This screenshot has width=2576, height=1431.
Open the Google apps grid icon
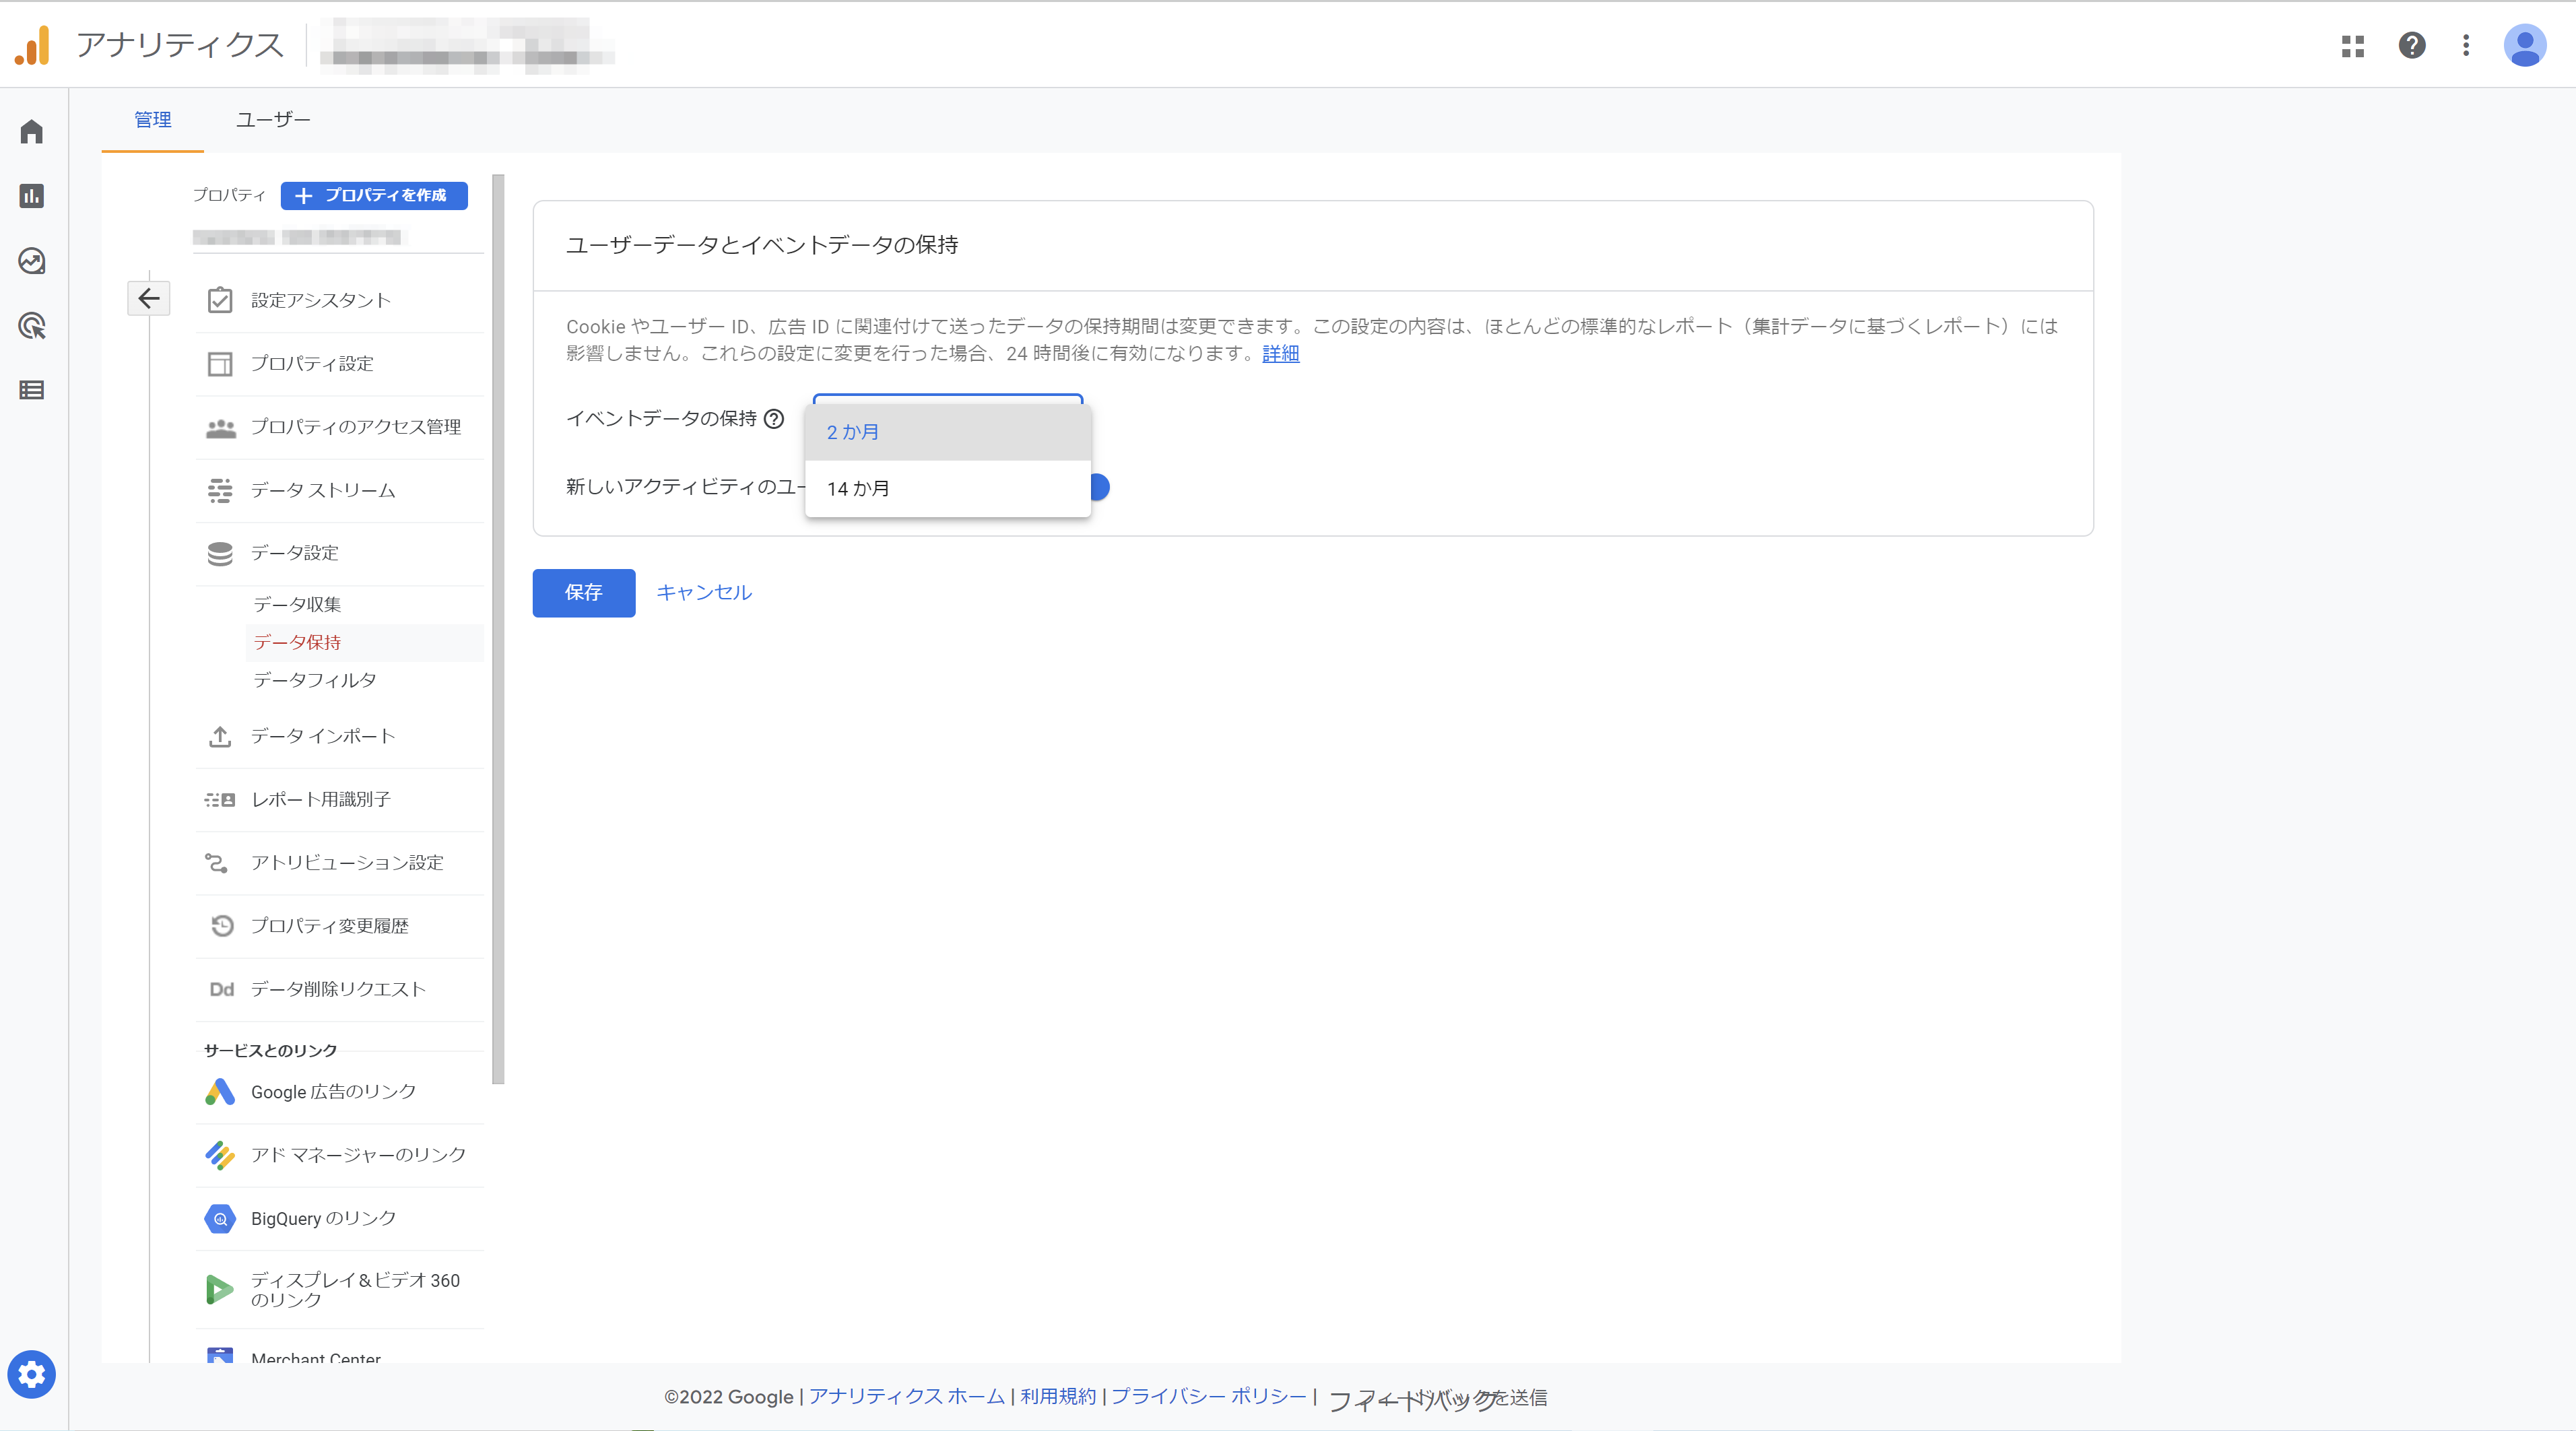2353,46
